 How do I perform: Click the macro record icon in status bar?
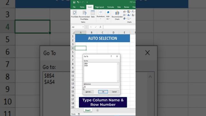coord(79,114)
